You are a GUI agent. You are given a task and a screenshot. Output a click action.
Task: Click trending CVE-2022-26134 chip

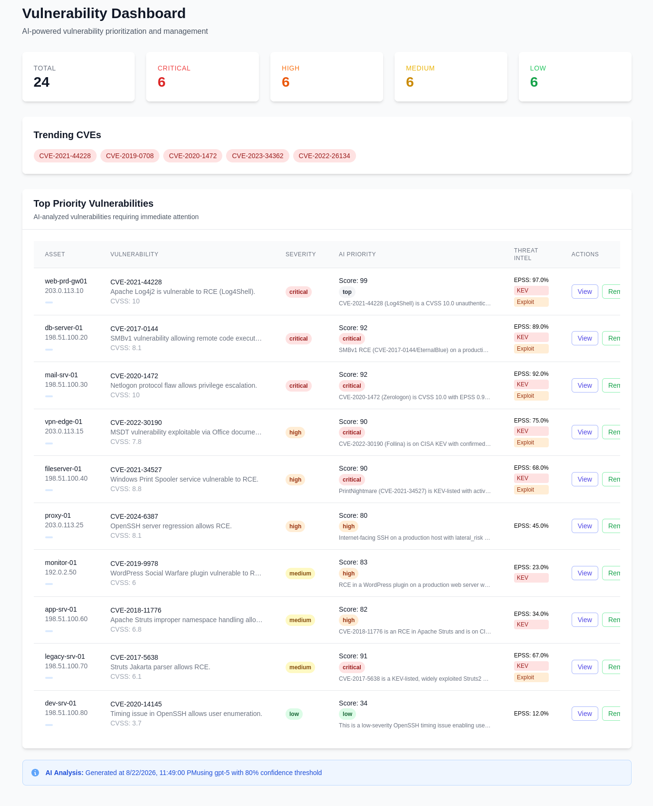tap(324, 156)
